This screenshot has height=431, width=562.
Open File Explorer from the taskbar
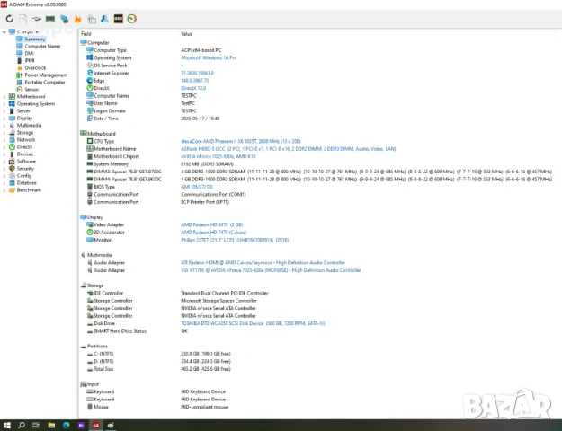coord(51,425)
